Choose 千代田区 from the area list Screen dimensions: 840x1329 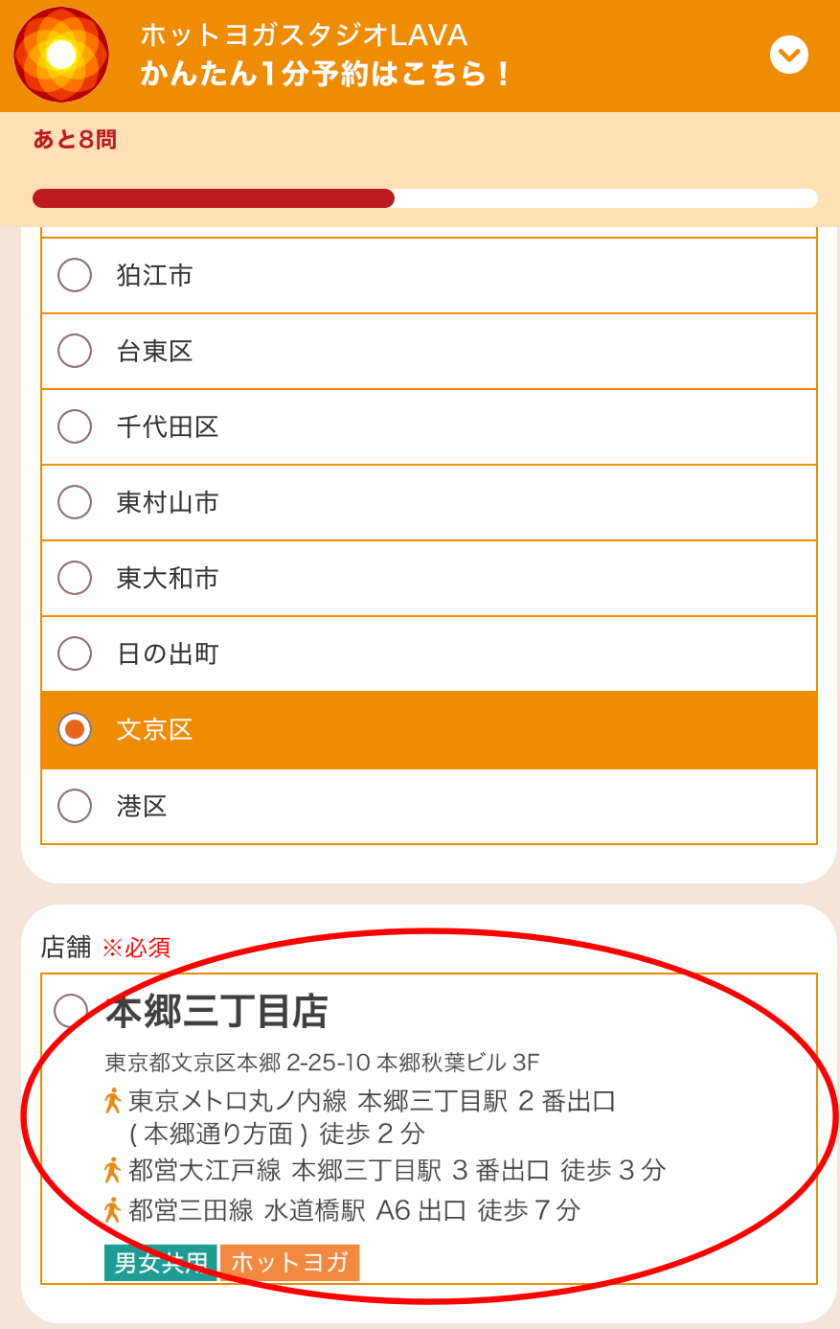(429, 426)
